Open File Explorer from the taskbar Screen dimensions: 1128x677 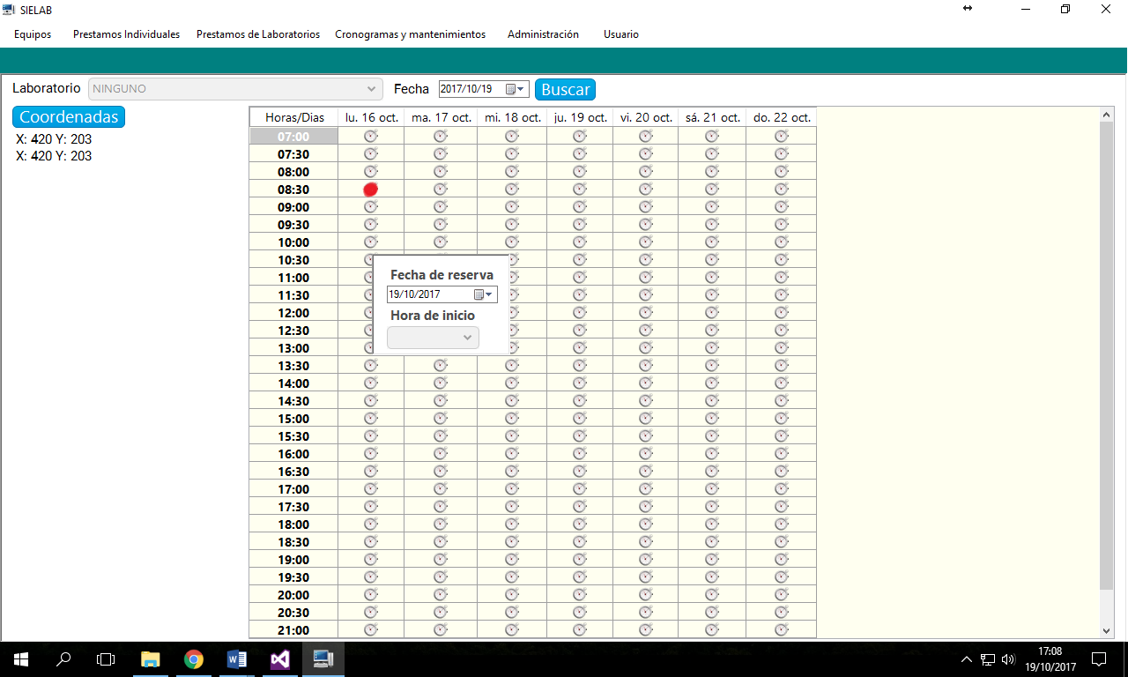pos(151,659)
